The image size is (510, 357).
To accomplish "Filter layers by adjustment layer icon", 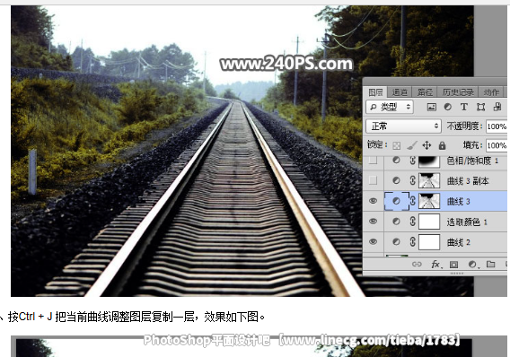I will [447, 107].
